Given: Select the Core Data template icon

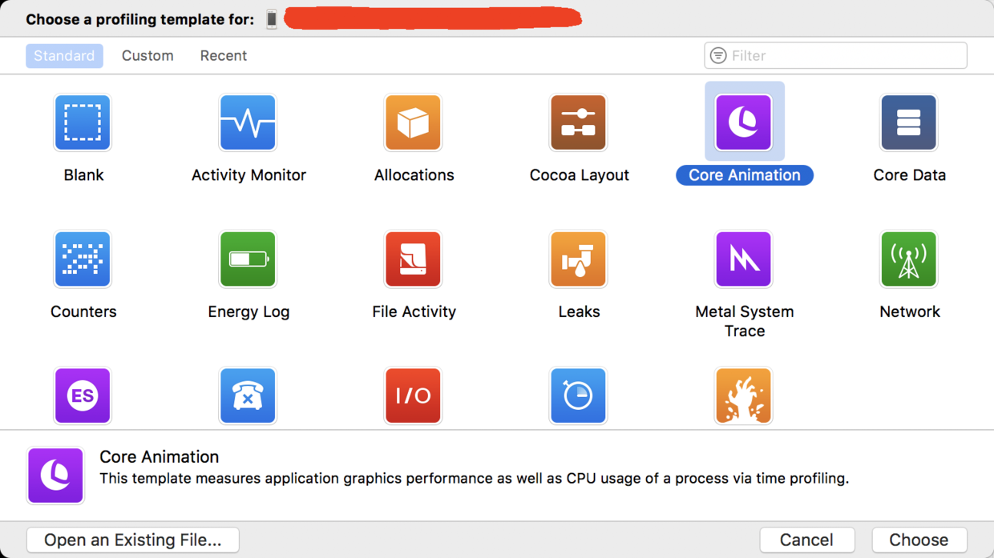Looking at the screenshot, I should (x=908, y=122).
